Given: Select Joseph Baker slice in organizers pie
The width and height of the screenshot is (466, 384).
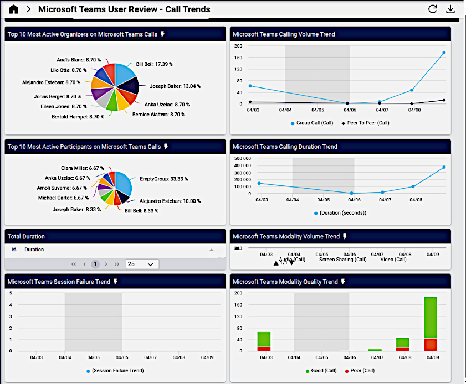Looking at the screenshot, I should 130,85.
